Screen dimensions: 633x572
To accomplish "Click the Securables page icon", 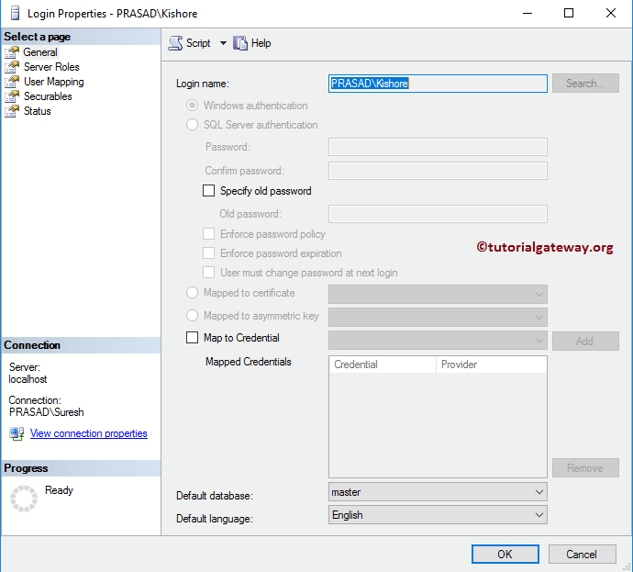I will pyautogui.click(x=12, y=96).
